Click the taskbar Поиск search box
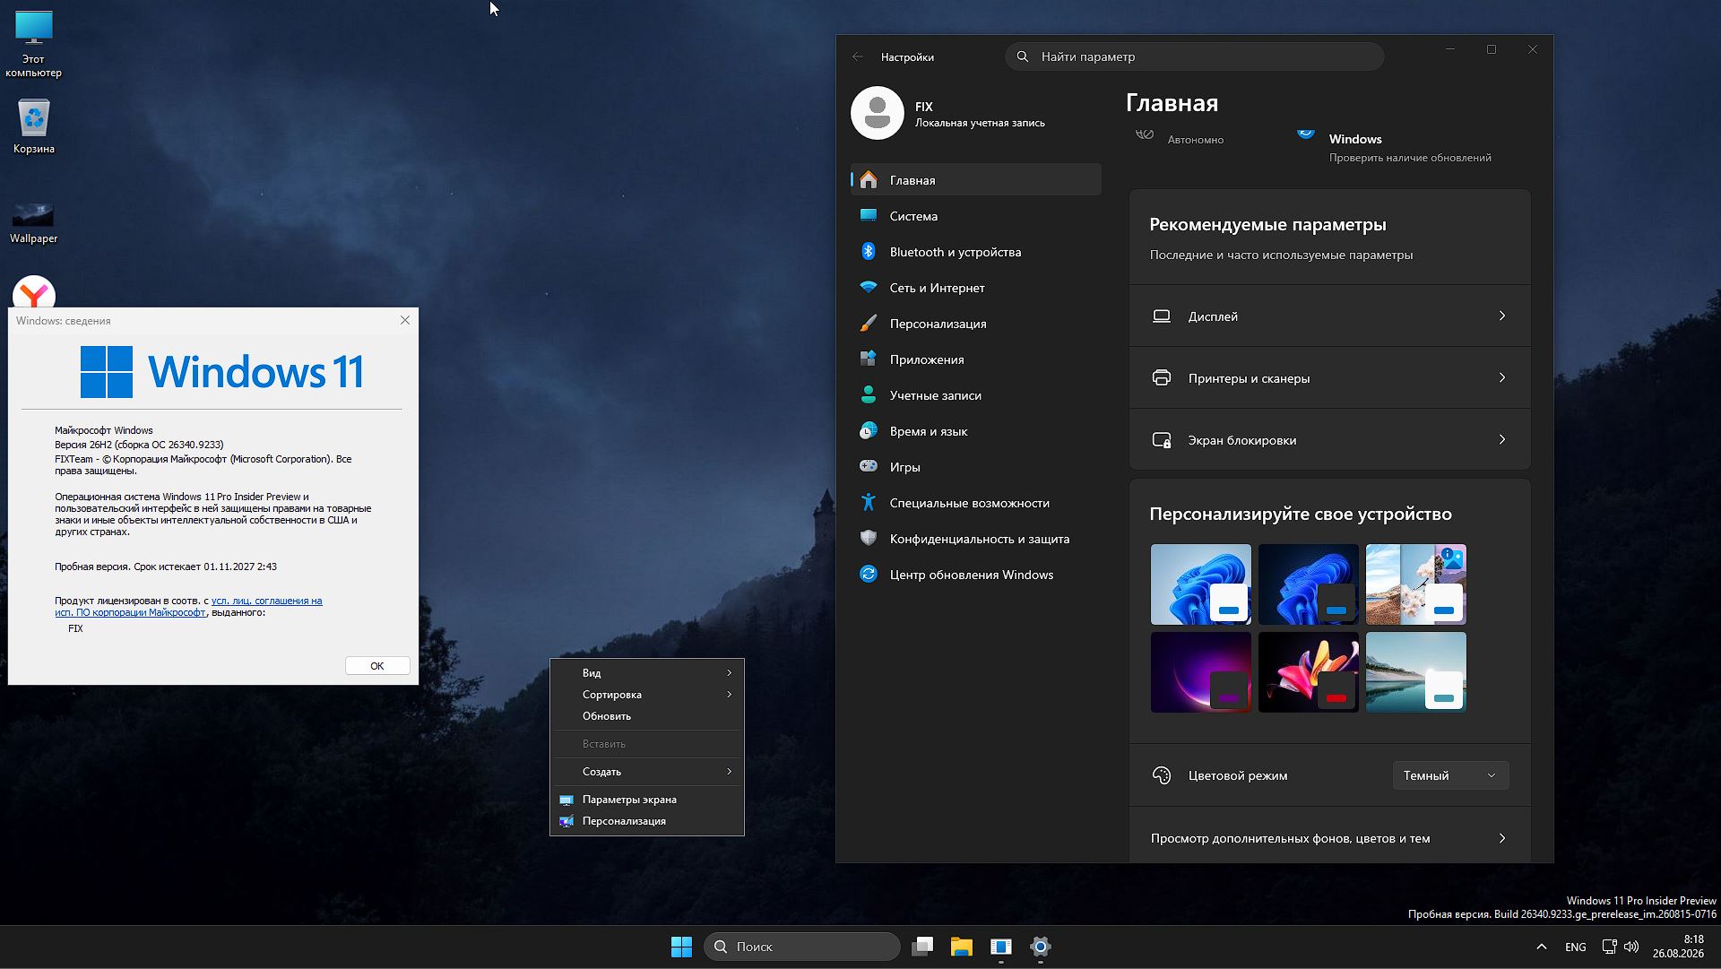 tap(802, 947)
